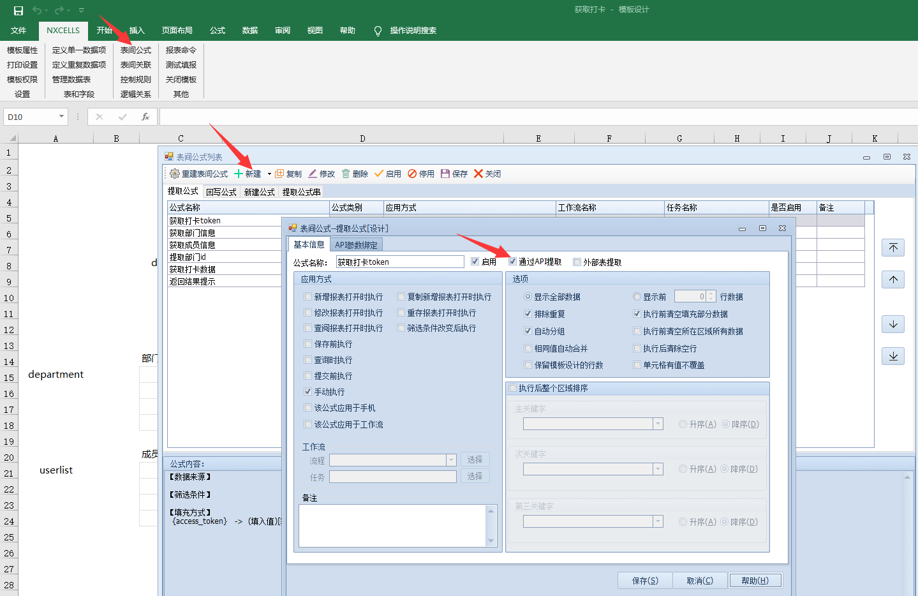Click the 保存(S) button
This screenshot has width=918, height=596.
[x=645, y=581]
